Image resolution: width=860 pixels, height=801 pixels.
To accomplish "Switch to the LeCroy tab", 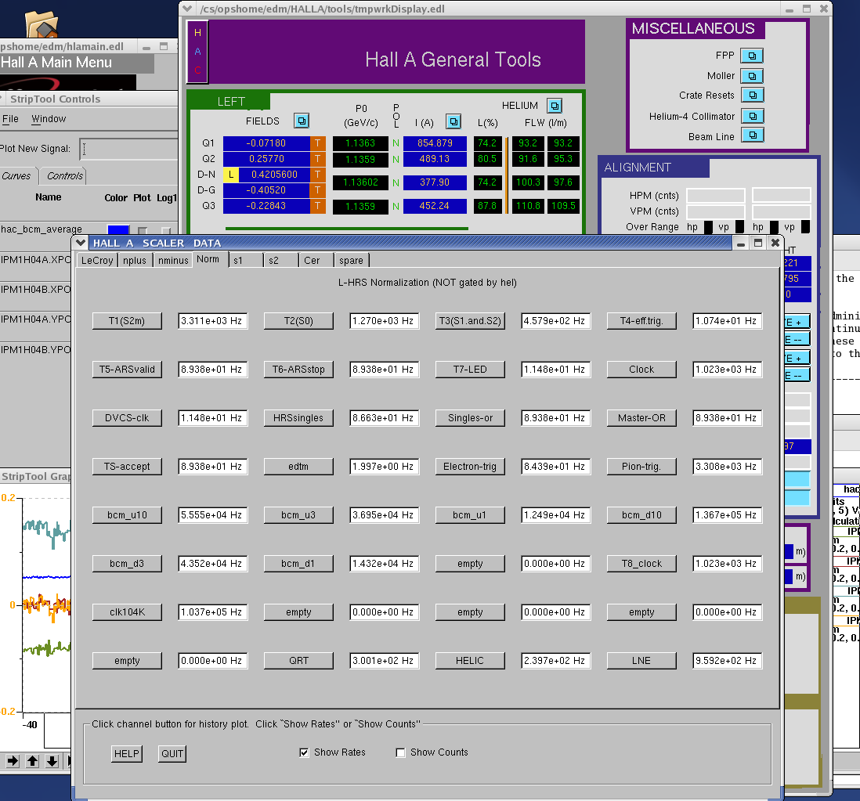I will [97, 261].
